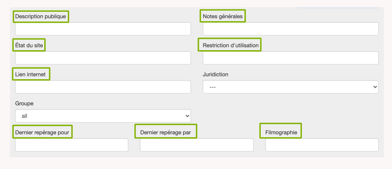This screenshot has height=169, width=392.
Task: Click the "Notes générales" label
Action: pos(223,16)
